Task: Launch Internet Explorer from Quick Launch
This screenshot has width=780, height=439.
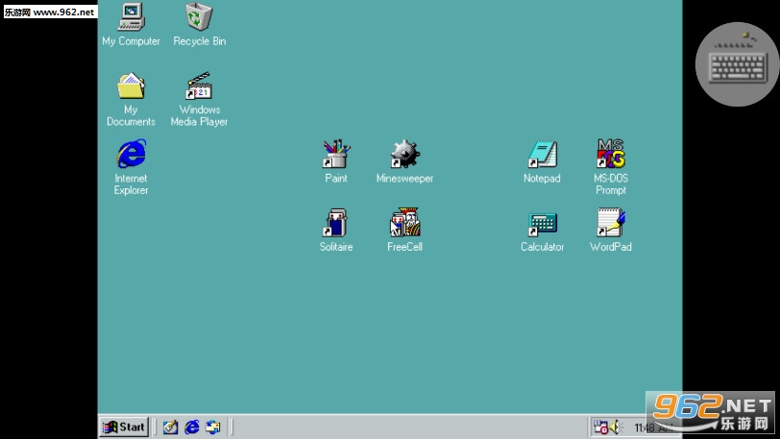Action: 192,427
